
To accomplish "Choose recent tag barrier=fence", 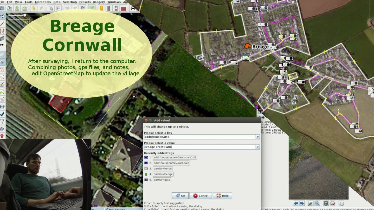I will point(162,169).
